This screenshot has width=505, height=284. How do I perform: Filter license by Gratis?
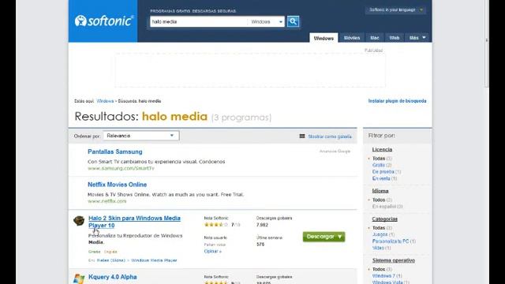[x=379, y=165]
